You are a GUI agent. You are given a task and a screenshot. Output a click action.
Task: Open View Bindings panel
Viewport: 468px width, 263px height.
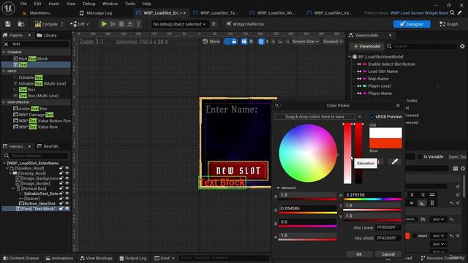point(97,258)
